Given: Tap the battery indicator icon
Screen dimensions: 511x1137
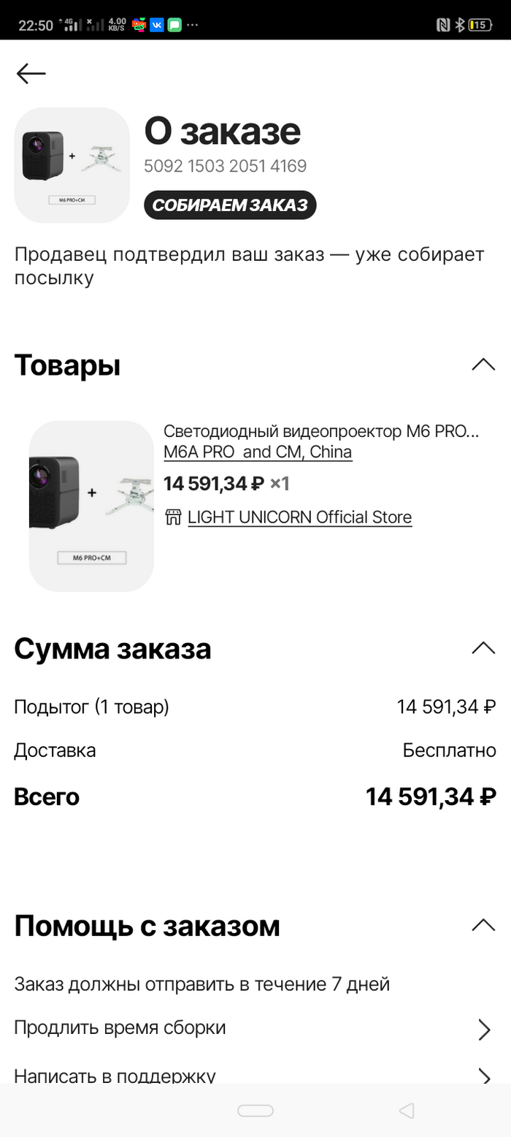Looking at the screenshot, I should point(480,25).
